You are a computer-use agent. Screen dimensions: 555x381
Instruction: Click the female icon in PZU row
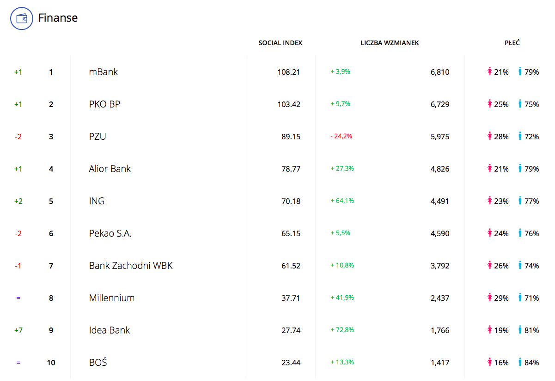point(490,136)
